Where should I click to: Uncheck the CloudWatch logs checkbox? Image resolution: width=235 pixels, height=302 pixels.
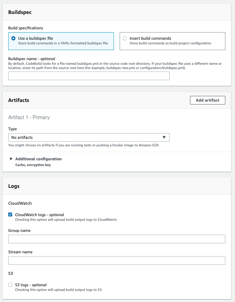coord(10,215)
